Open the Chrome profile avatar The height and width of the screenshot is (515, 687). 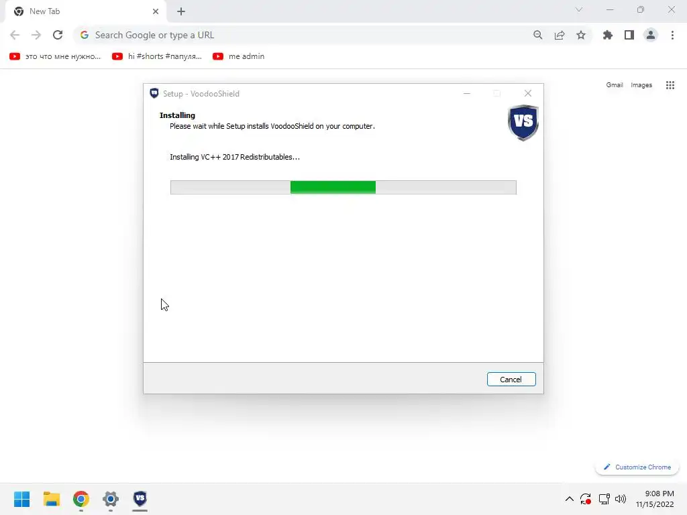point(651,35)
